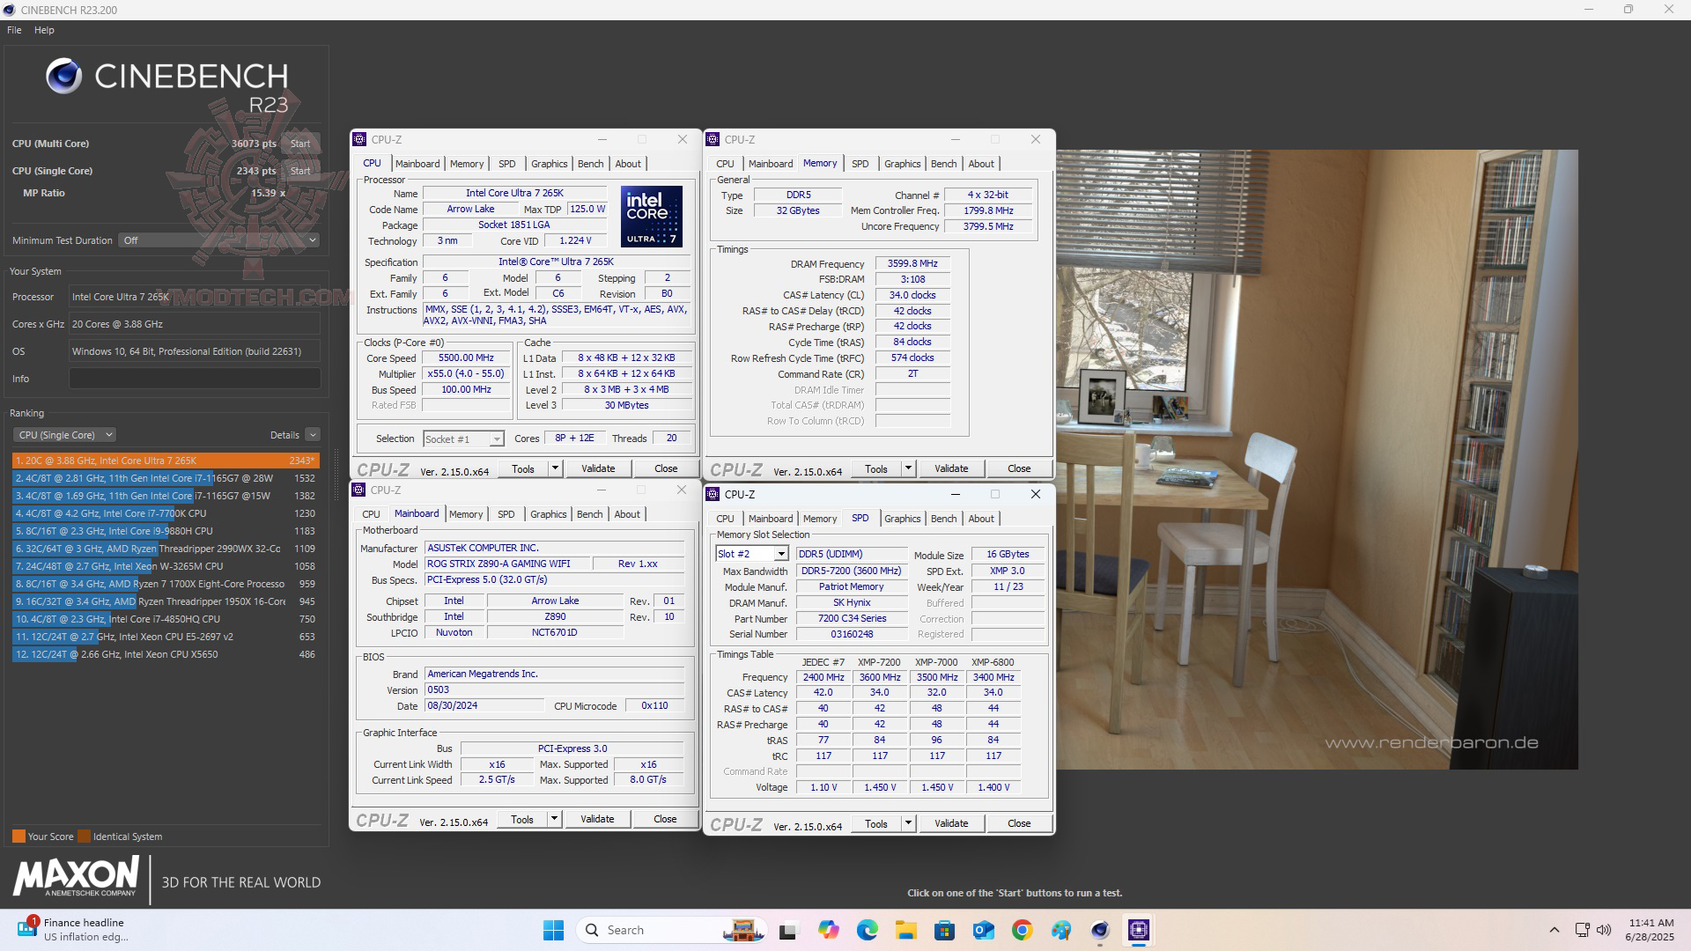The image size is (1691, 951).
Task: Click the Info input field under Your System
Action: [x=194, y=379]
